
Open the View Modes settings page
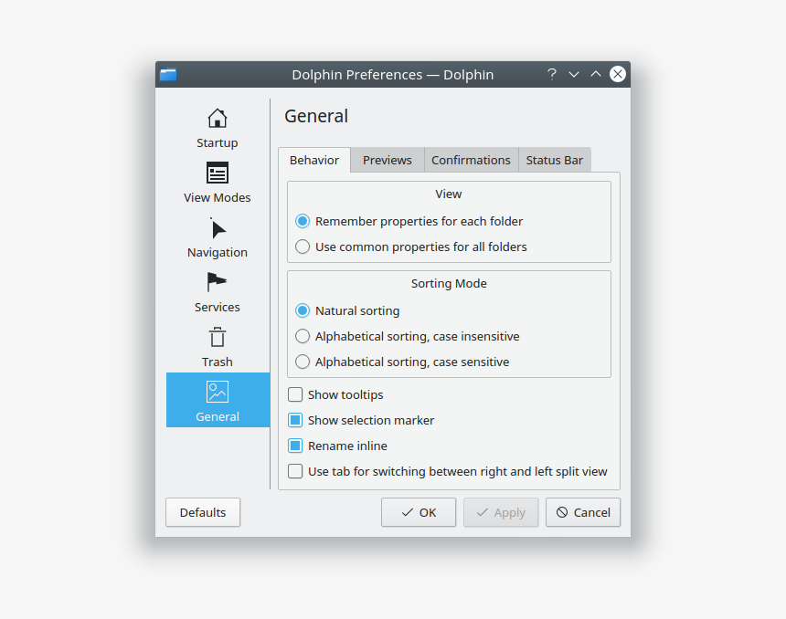click(x=217, y=182)
